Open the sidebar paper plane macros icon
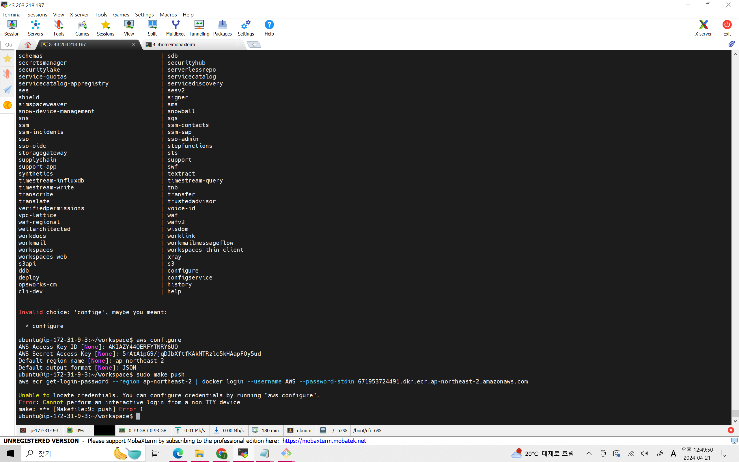Viewport: 739px width, 462px height. (x=7, y=90)
